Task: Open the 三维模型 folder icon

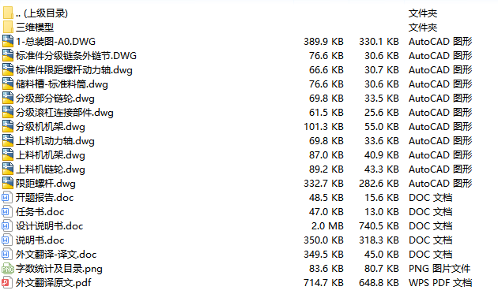Action: 8,28
